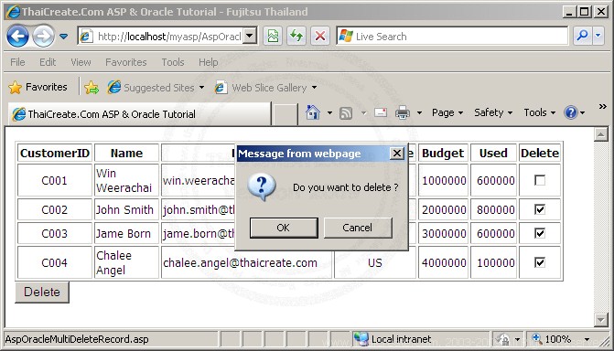Open recent pages dropdown next to Forward

(x=63, y=37)
